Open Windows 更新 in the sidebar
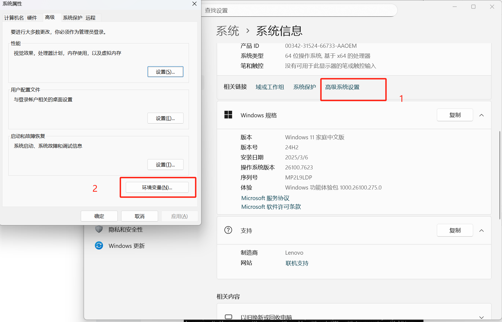Screen dimensions: 502x322 point(127,246)
